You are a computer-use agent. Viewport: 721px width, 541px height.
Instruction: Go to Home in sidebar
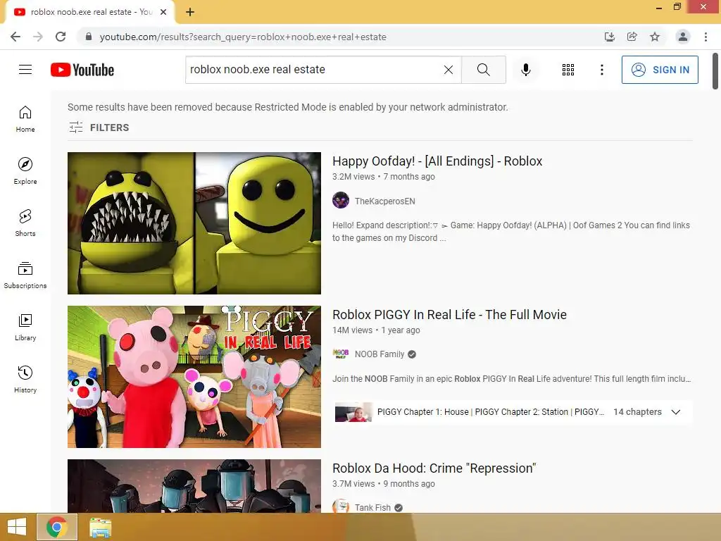coord(25,119)
